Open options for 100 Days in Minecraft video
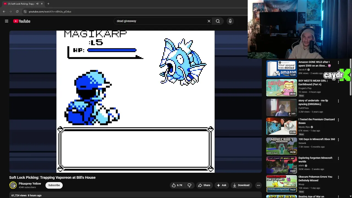The height and width of the screenshot is (198, 352). (x=338, y=140)
